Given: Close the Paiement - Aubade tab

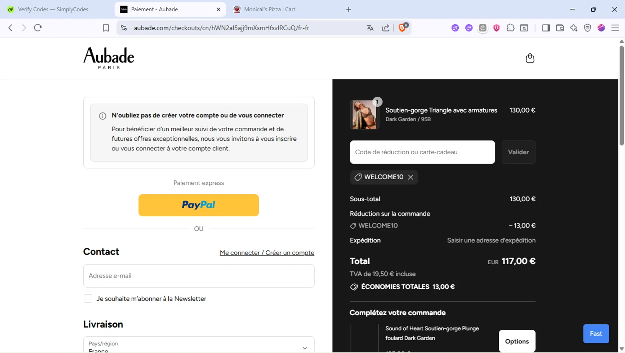Looking at the screenshot, I should 218,9.
